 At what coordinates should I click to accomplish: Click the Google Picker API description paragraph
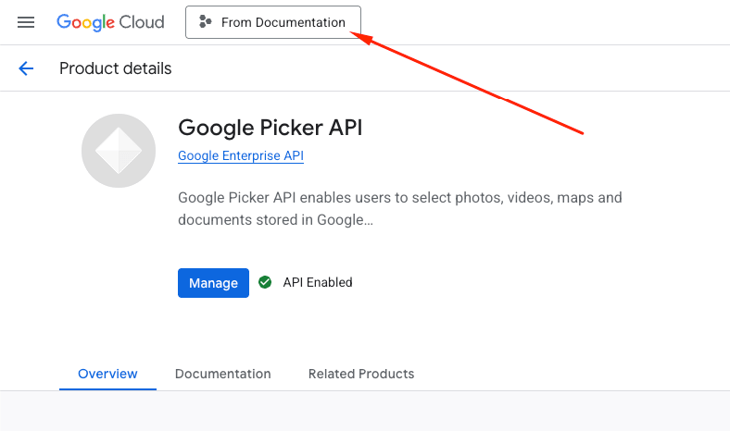[398, 209]
